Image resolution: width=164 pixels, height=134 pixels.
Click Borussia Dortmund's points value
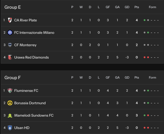click(137, 103)
